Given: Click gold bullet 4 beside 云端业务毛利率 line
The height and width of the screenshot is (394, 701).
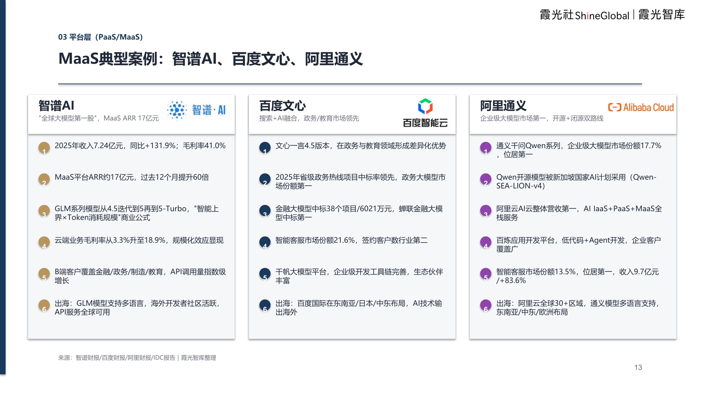Looking at the screenshot, I should (x=44, y=242).
